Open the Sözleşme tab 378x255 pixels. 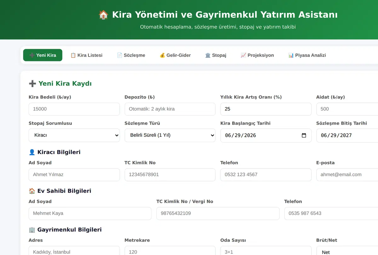pos(131,55)
